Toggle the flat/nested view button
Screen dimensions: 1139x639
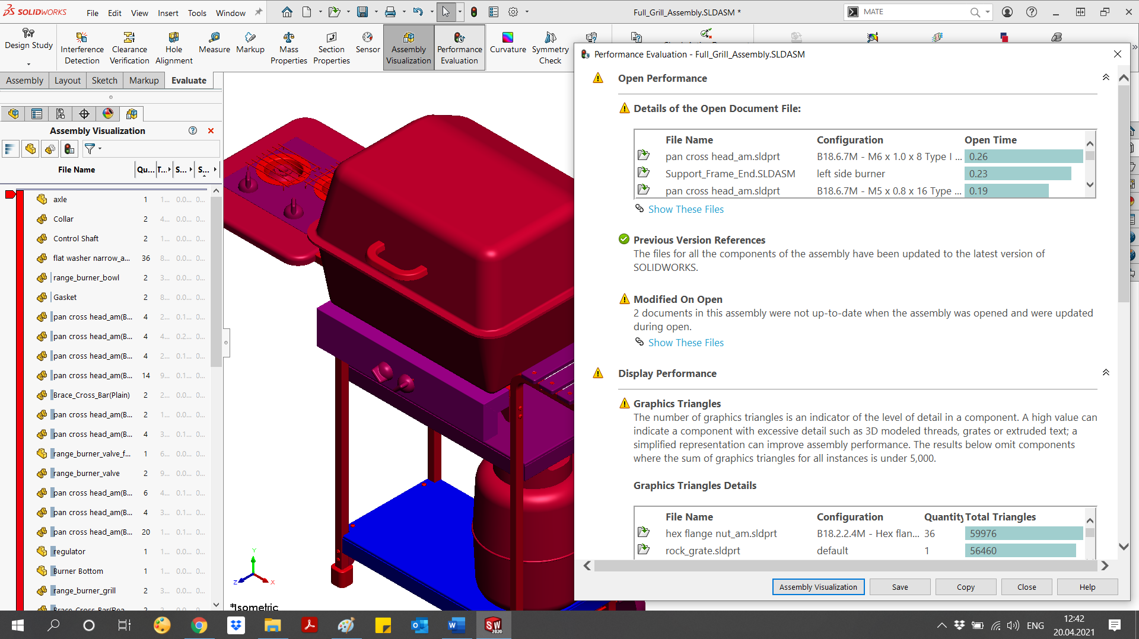click(x=30, y=149)
